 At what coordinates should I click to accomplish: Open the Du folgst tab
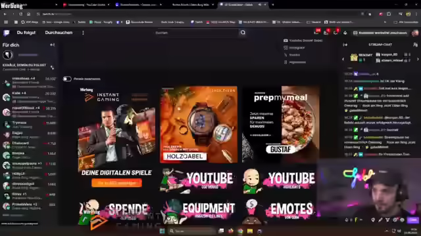26,33
